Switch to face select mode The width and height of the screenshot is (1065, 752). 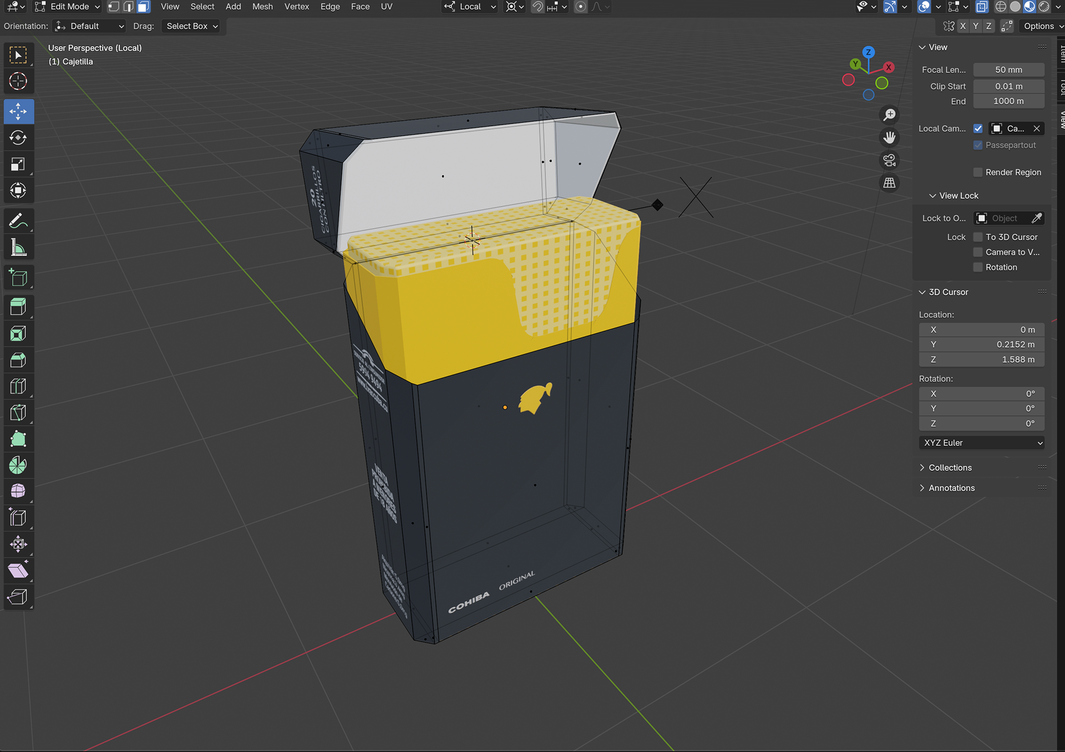144,7
